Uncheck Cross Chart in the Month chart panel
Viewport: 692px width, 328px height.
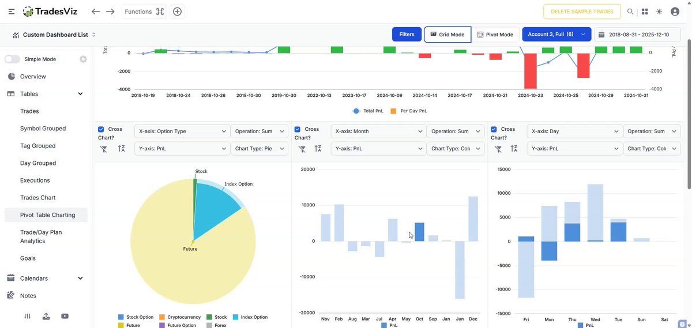click(298, 129)
